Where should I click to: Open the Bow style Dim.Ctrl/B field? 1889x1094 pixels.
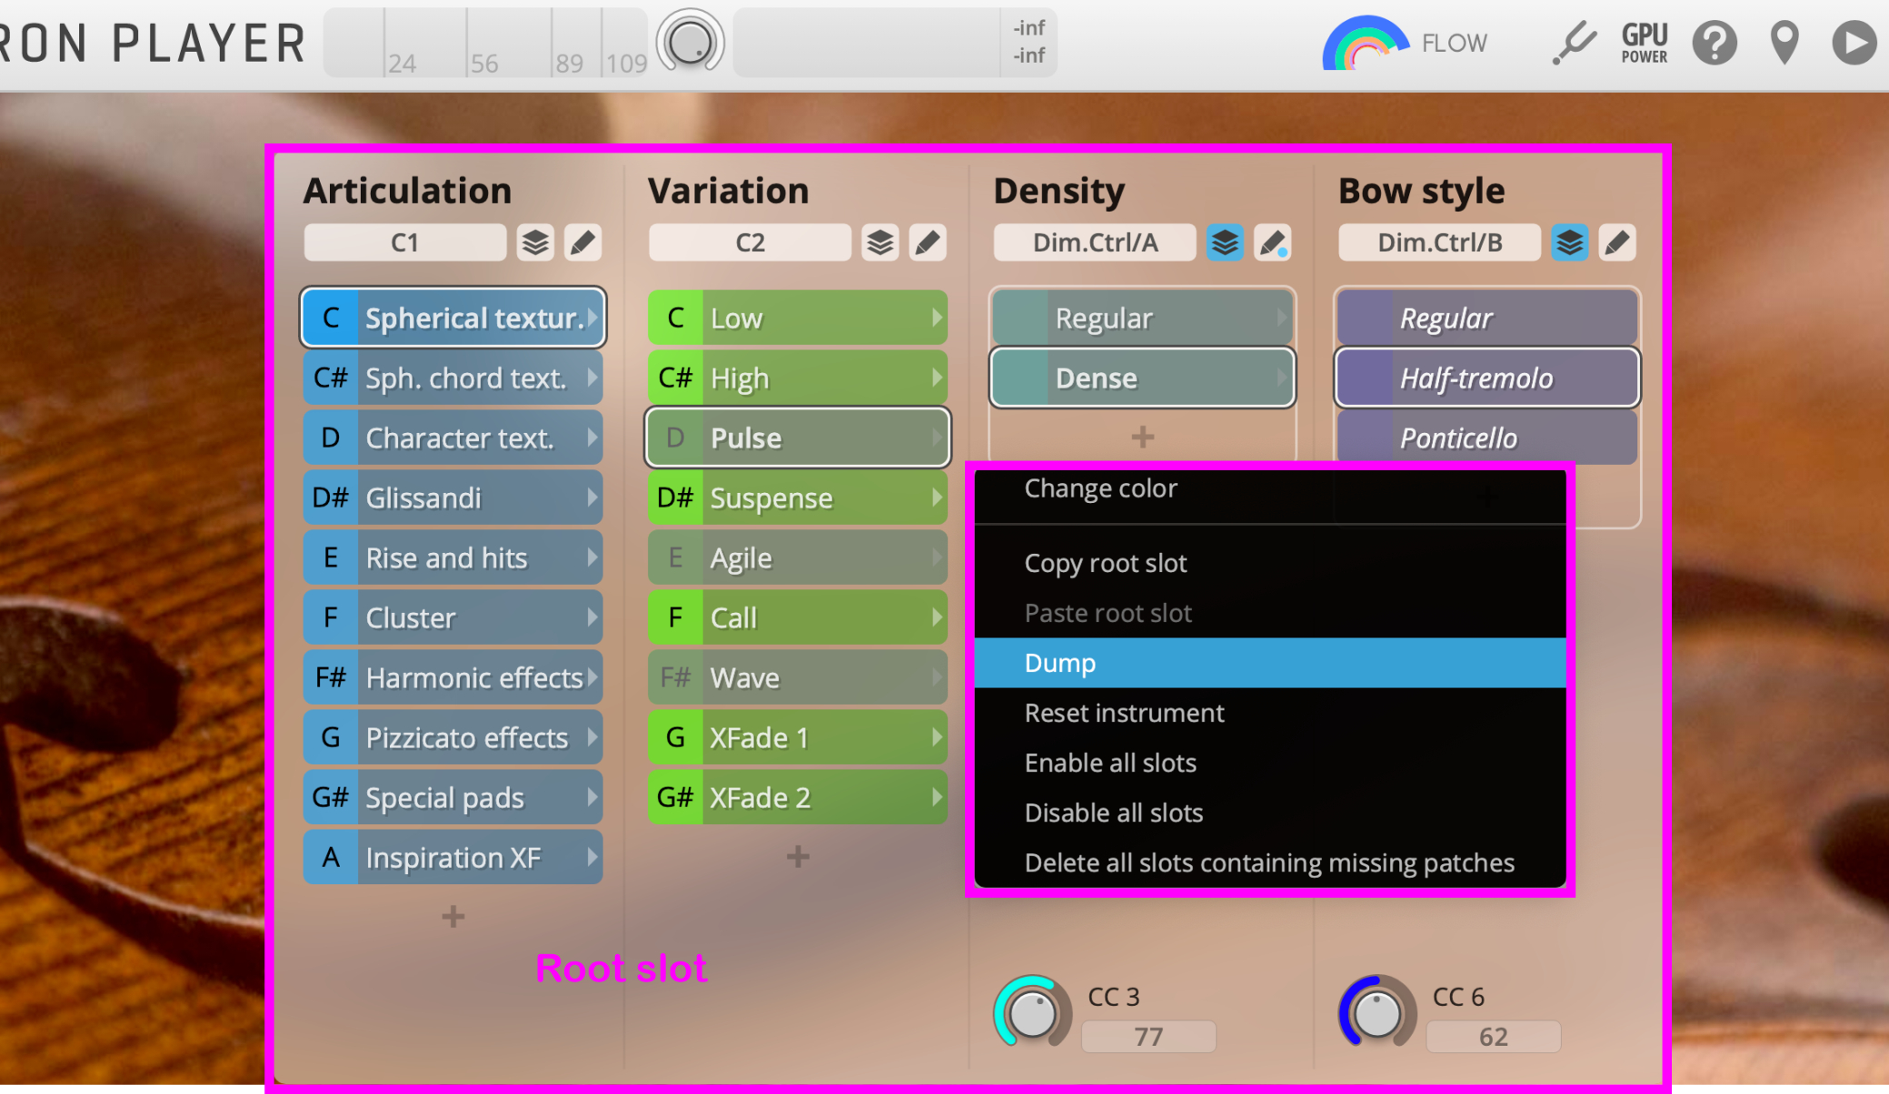[x=1439, y=242]
